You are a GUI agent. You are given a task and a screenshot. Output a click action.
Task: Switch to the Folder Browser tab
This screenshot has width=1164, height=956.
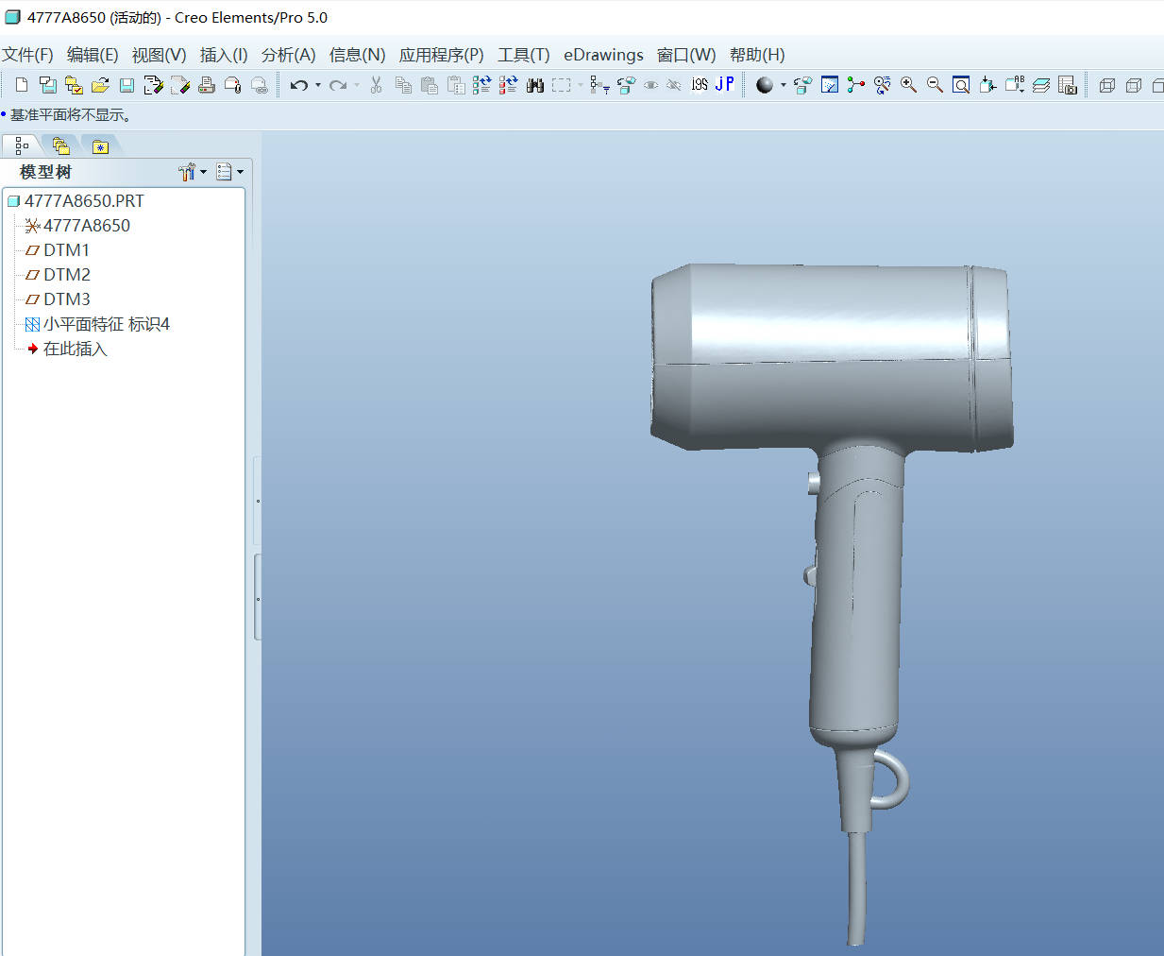coord(61,145)
